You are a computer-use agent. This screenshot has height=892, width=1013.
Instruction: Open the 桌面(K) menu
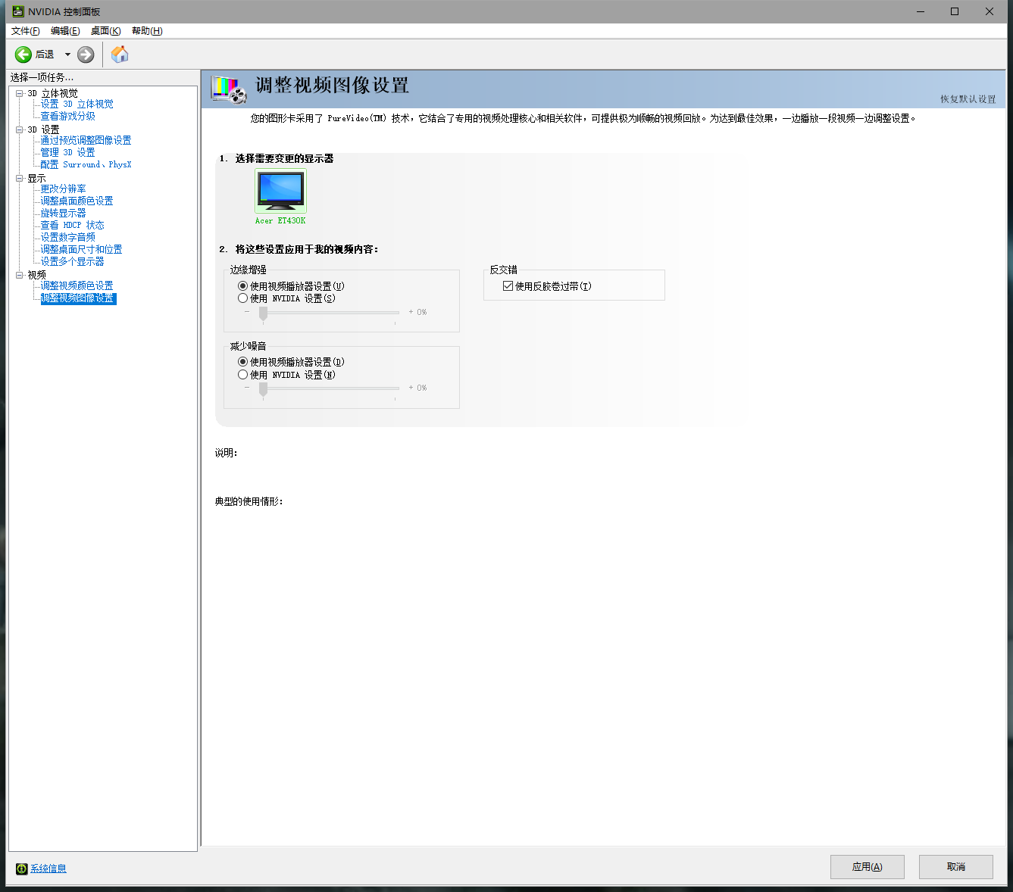[105, 31]
